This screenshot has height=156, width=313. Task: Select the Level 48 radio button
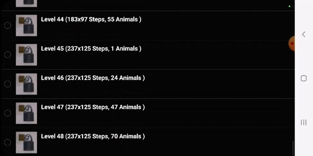point(8,143)
